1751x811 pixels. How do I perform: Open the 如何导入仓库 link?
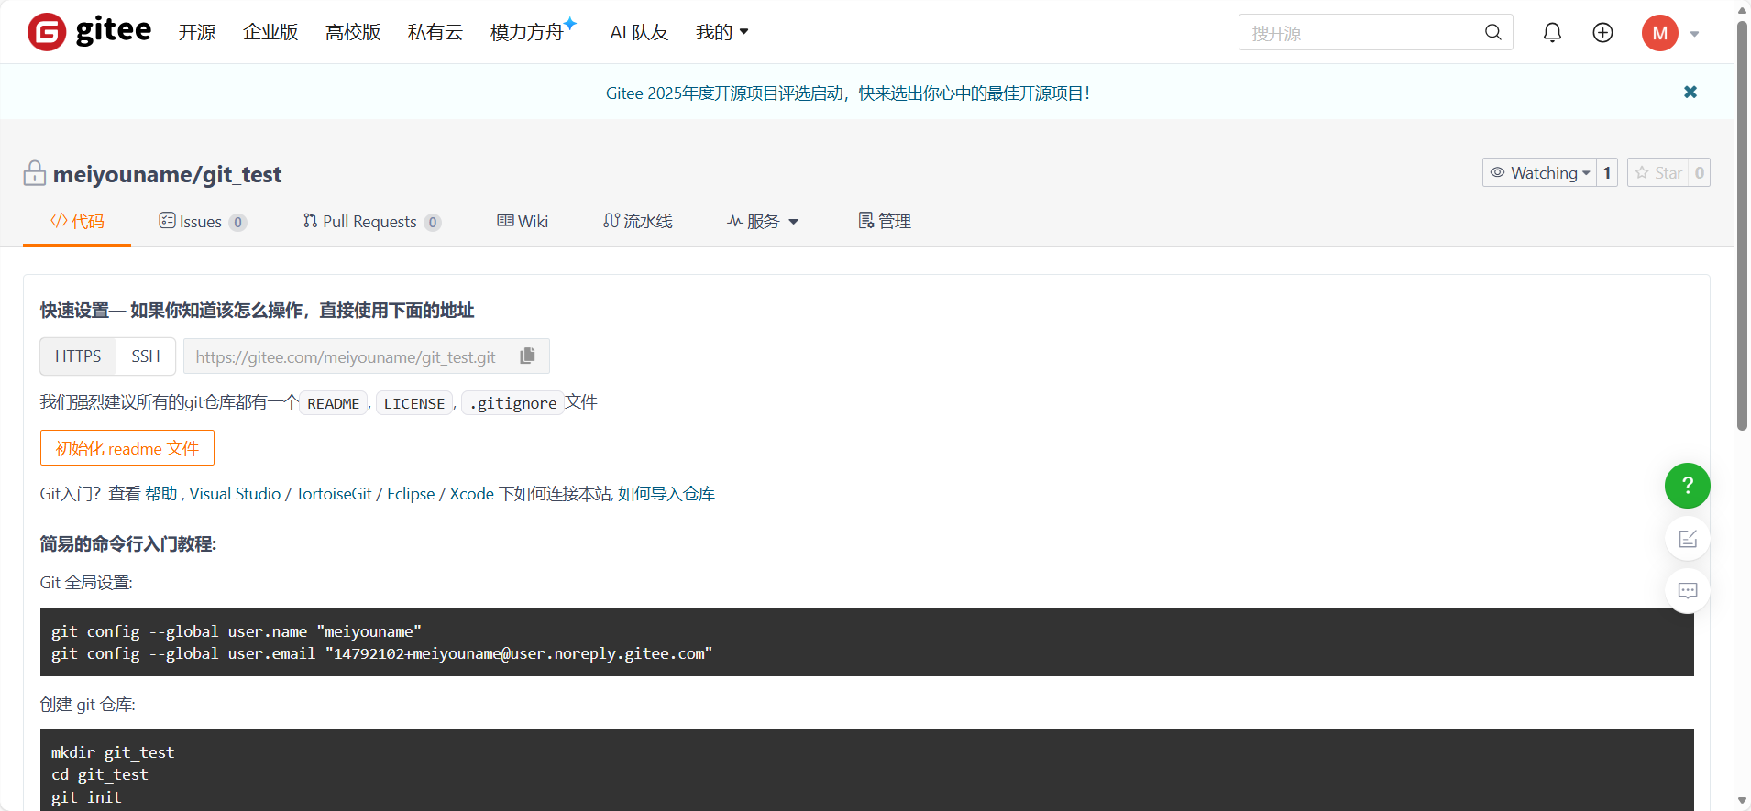click(666, 493)
